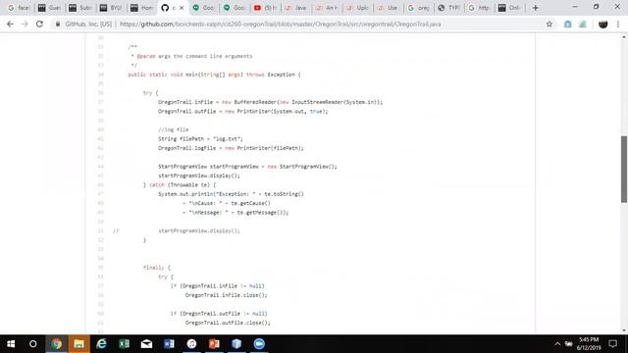Switch to the 'Hom' tab
Viewport: 628px width, 353px height.
(142, 8)
